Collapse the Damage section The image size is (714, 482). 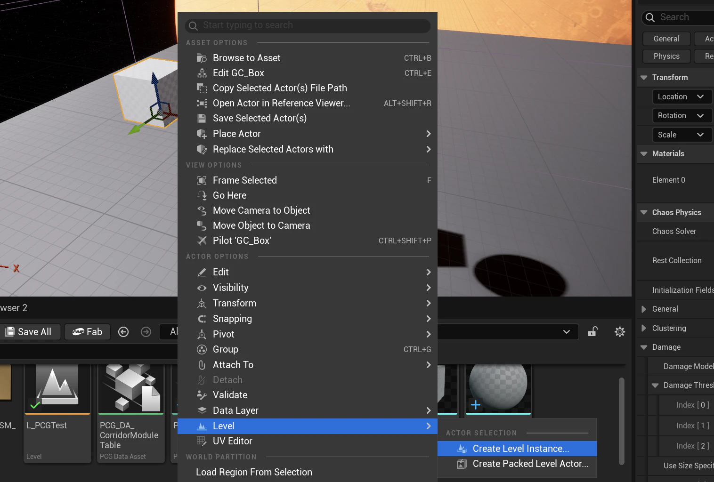tap(644, 347)
